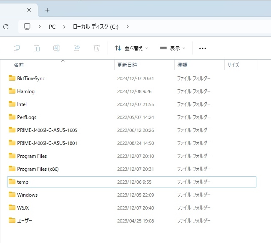Click date 2022/05/07 14:24 for PerfLogs
The height and width of the screenshot is (243, 271).
pyautogui.click(x=135, y=117)
